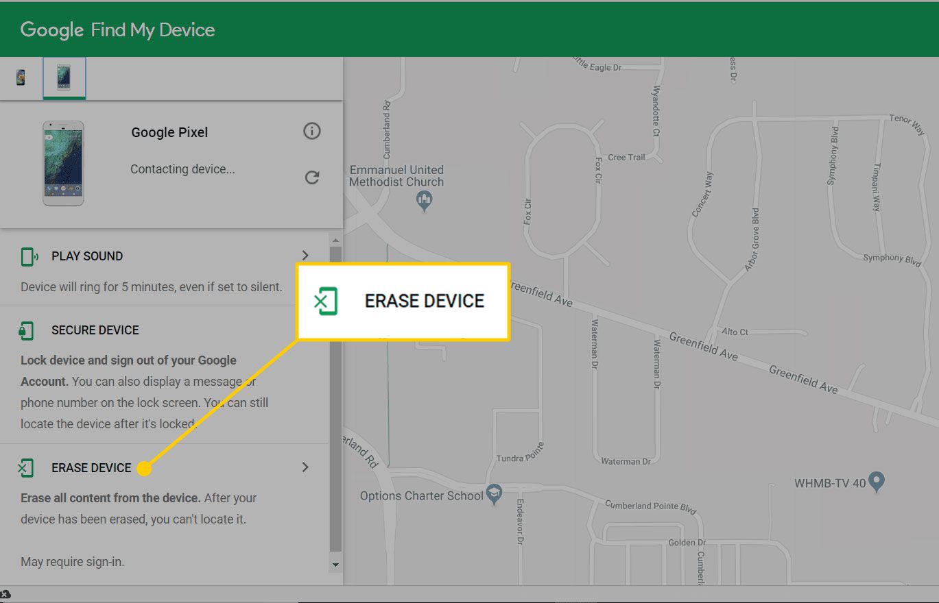Viewport: 939px width, 603px height.
Task: Click the WHMB-TV 40 map pin
Action: click(x=877, y=481)
